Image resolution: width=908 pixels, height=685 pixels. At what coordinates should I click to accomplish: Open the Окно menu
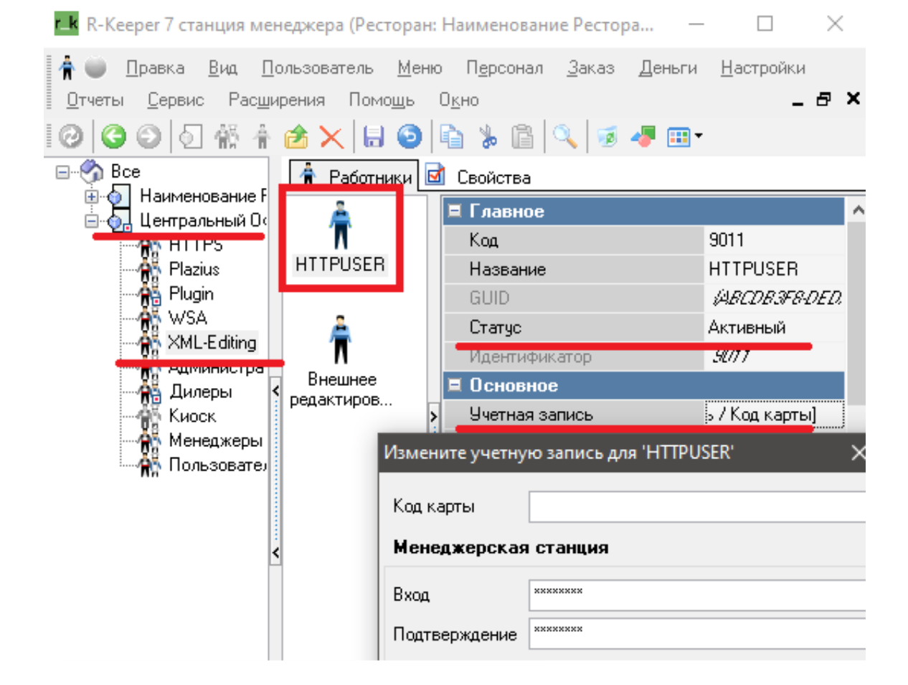tap(459, 100)
